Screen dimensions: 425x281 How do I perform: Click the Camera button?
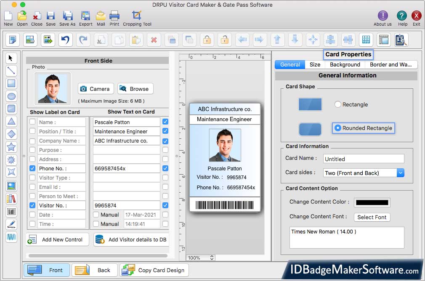click(96, 89)
